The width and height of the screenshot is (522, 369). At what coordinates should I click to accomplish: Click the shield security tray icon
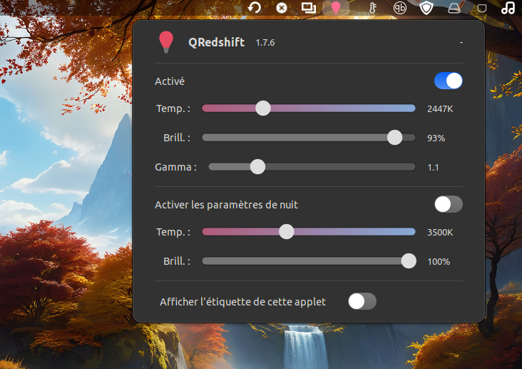coord(426,8)
